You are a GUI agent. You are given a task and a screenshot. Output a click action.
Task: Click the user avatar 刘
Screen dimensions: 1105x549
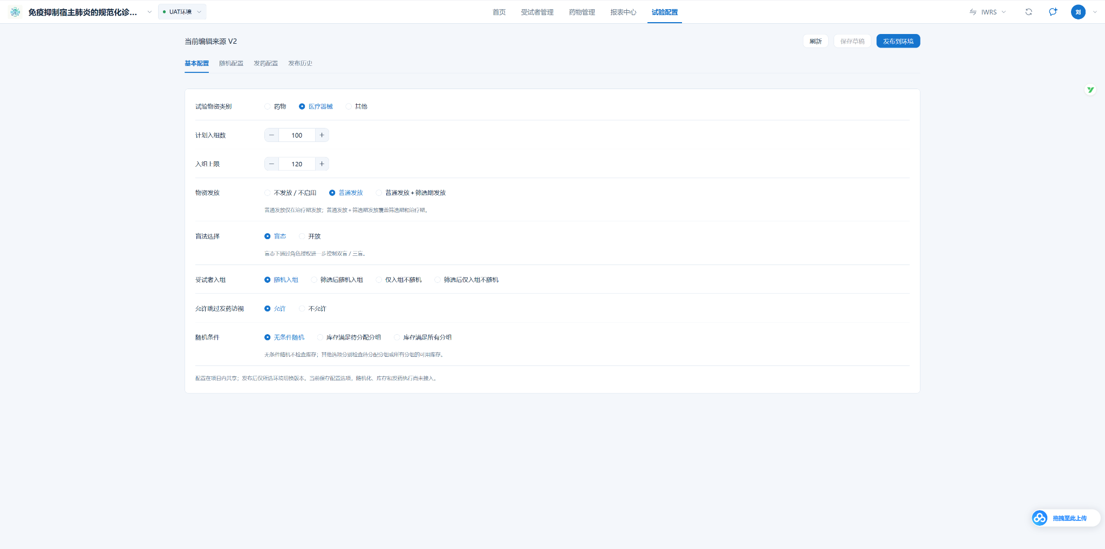pos(1078,12)
